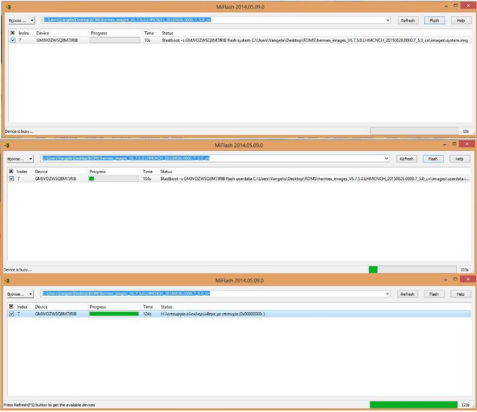Uncheck device 7 row showing 10s time
The image size is (477, 412).
pyautogui.click(x=13, y=40)
